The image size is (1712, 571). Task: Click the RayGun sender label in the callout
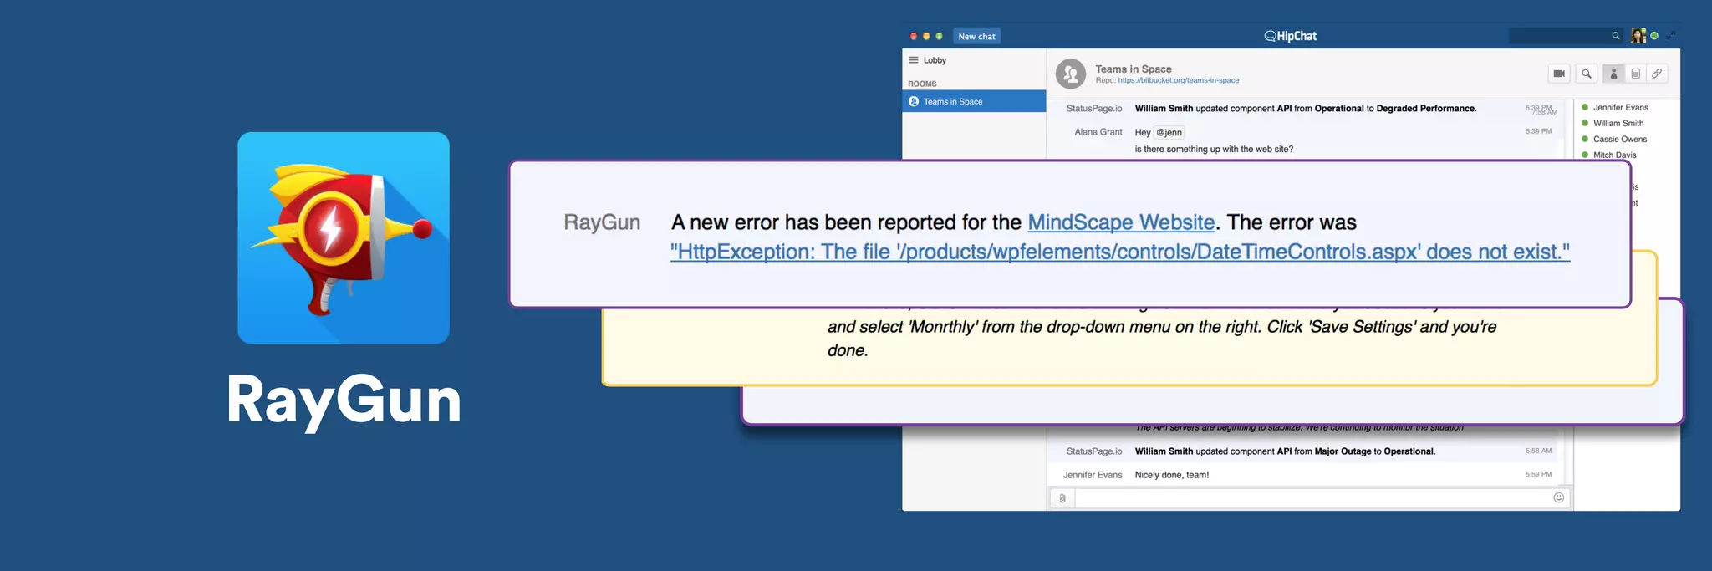(602, 222)
